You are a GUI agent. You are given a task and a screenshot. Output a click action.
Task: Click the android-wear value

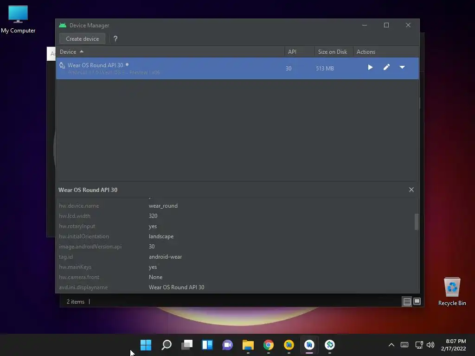[166, 257]
